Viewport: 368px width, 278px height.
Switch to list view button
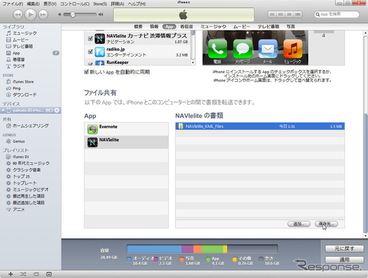pyautogui.click(x=272, y=14)
